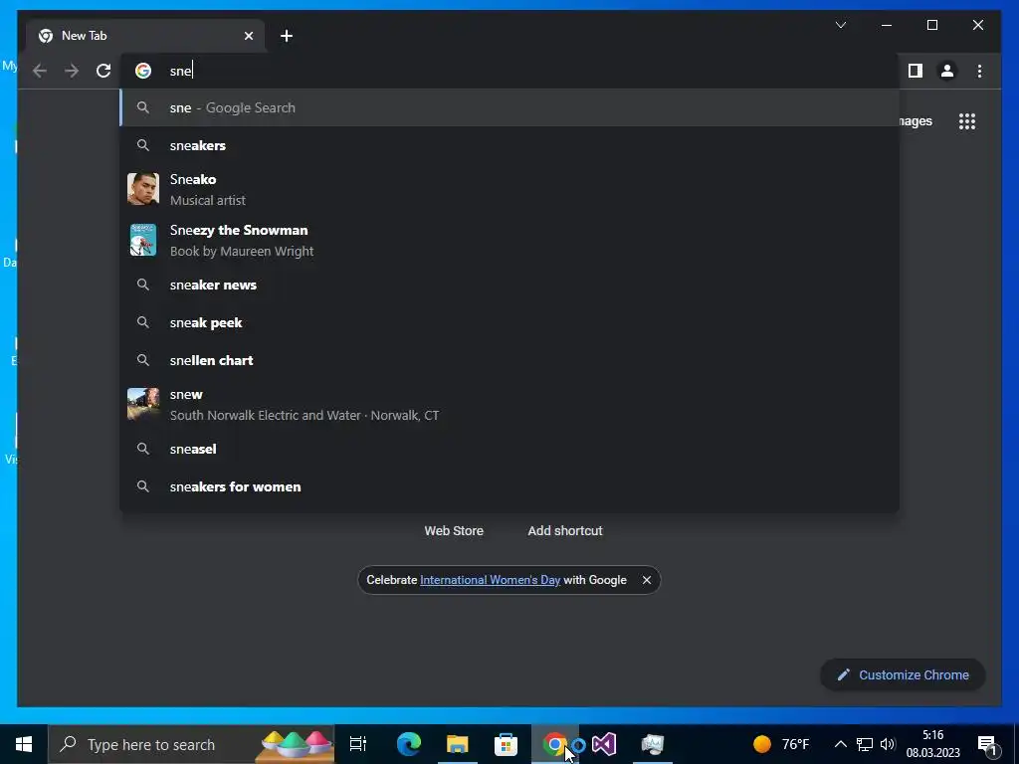This screenshot has width=1019, height=764.
Task: Open Microsoft Store from taskbar
Action: tap(507, 744)
